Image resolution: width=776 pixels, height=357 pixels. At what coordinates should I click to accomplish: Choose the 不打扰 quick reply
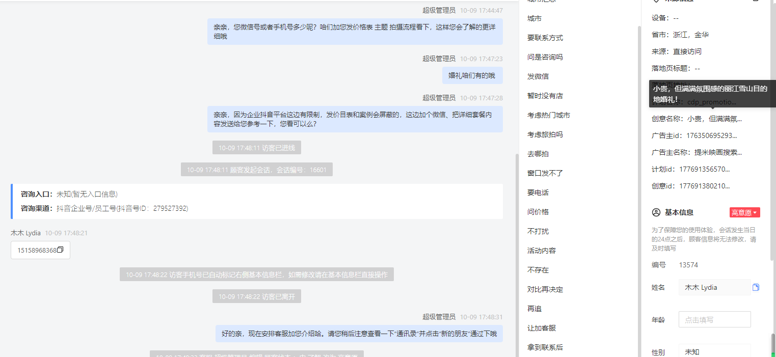tap(538, 231)
